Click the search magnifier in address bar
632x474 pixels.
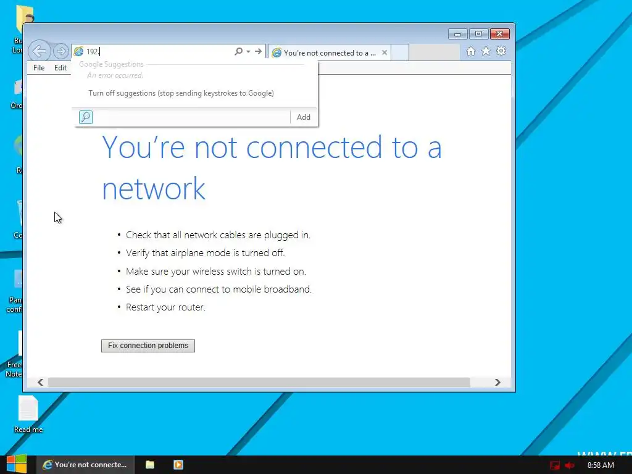239,51
